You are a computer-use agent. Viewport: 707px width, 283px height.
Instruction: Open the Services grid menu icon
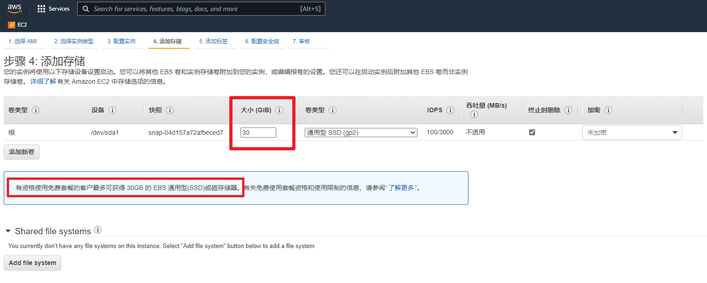pos(41,9)
